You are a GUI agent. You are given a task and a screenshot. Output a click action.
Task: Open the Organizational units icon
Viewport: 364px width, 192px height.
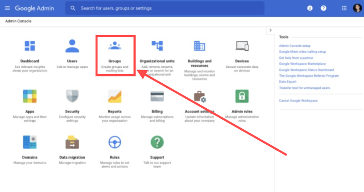pos(157,46)
